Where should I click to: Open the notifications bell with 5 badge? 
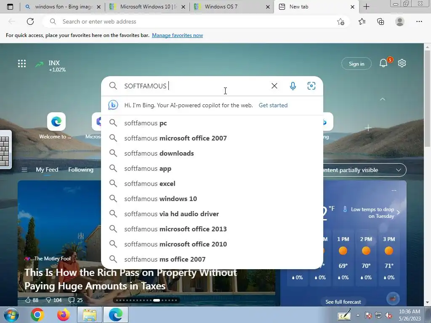[383, 63]
